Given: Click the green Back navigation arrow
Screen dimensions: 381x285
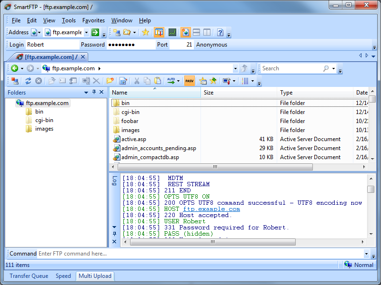Looking at the screenshot, I should point(14,68).
